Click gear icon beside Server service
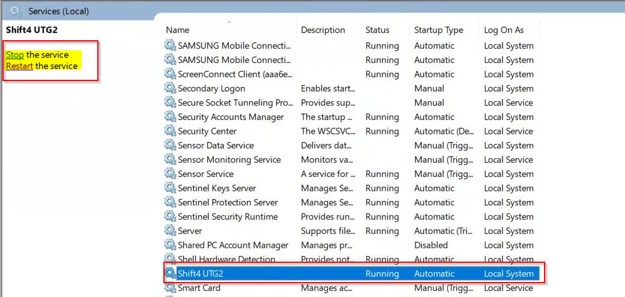The width and height of the screenshot is (625, 297). tap(171, 231)
